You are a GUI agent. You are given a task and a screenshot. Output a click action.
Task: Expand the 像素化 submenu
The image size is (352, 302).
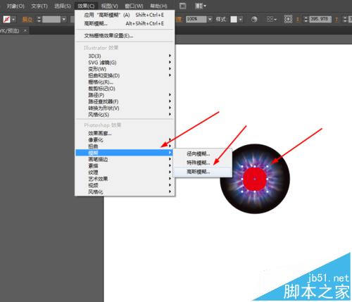(125, 140)
